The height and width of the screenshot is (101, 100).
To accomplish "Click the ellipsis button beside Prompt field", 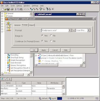I will [x=73, y=30].
